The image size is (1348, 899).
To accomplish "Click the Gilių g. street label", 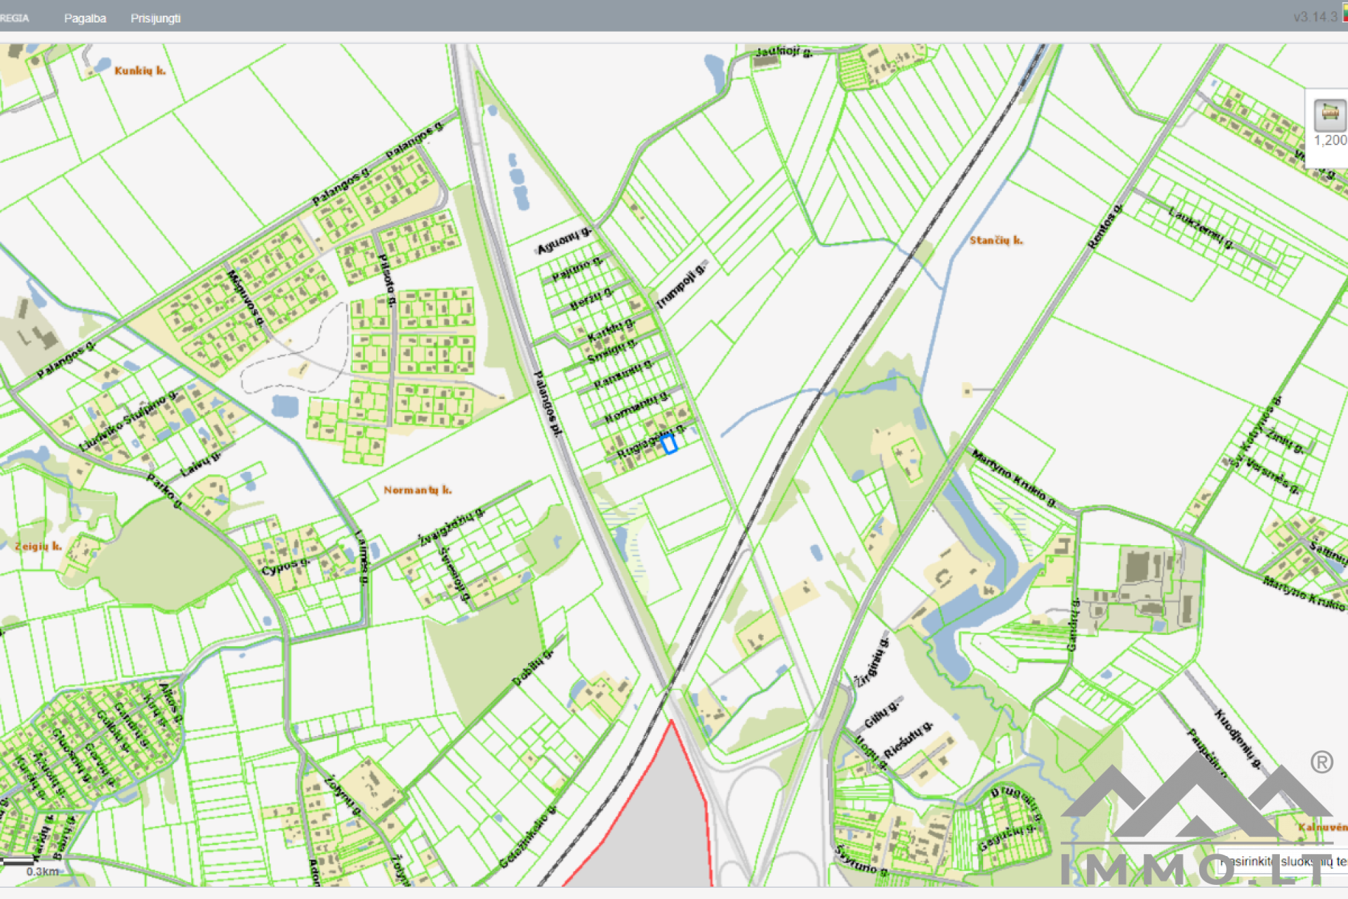I will pyautogui.click(x=881, y=713).
